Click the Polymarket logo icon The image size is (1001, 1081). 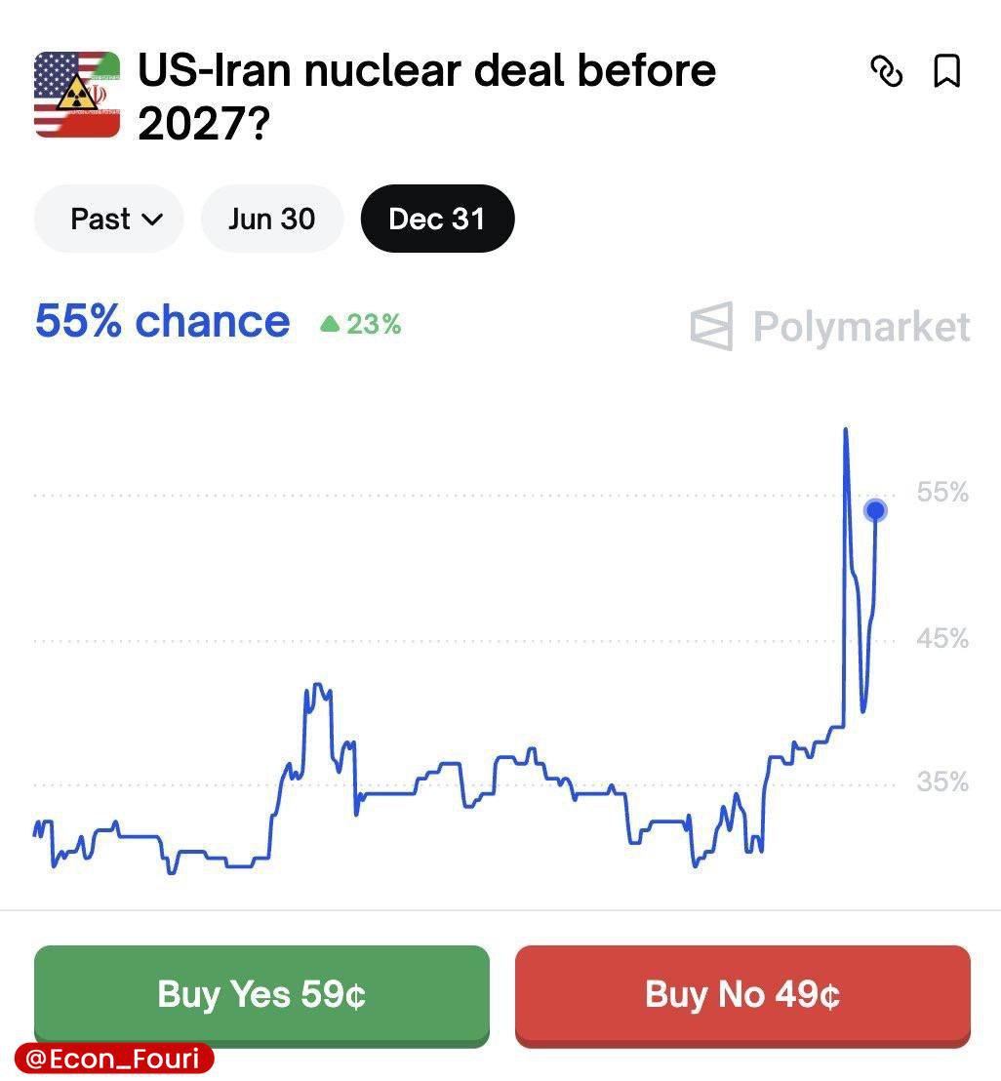(x=711, y=326)
